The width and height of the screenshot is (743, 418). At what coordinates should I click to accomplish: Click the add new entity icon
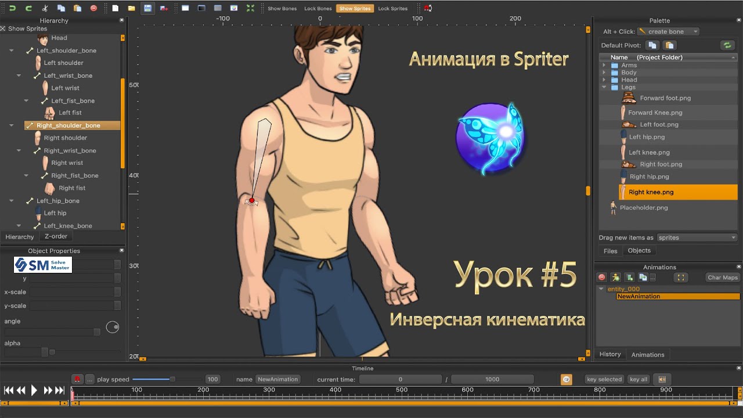616,278
